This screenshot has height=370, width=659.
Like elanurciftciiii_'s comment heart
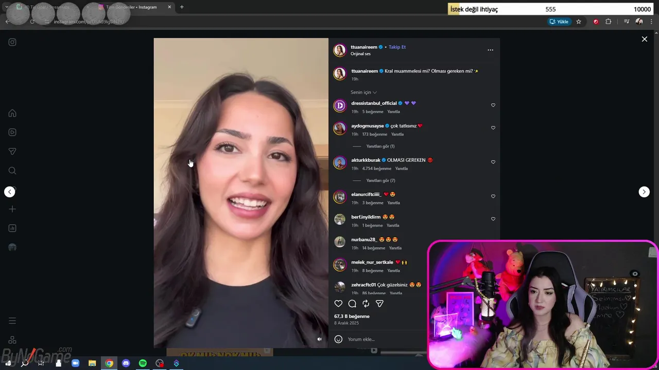tap(493, 196)
